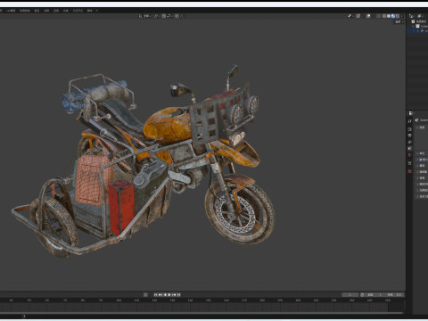Toggle preview range clock icon
The width and height of the screenshot is (428, 321).
pos(362,295)
